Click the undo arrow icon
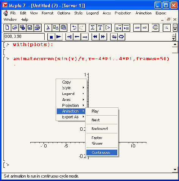The height and width of the screenshot is (181, 179). 74,28
